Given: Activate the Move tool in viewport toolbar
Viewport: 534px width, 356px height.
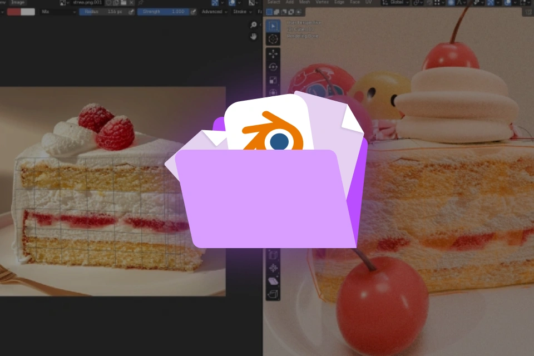Looking at the screenshot, I should tap(273, 53).
